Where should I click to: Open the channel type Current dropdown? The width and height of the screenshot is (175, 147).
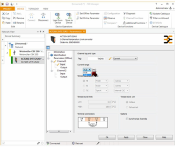125,58
